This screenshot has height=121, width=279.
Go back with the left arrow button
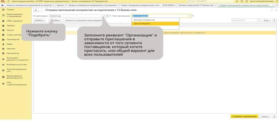click(x=36, y=10)
